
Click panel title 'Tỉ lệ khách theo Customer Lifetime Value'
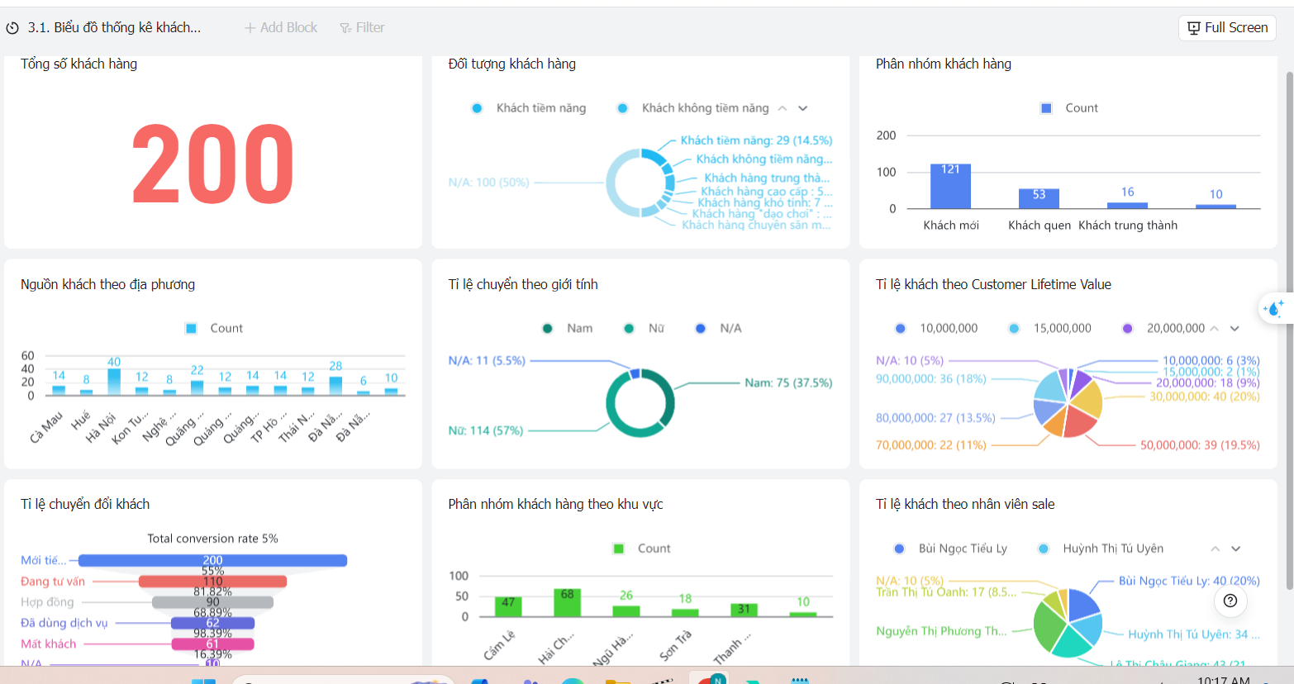point(993,284)
